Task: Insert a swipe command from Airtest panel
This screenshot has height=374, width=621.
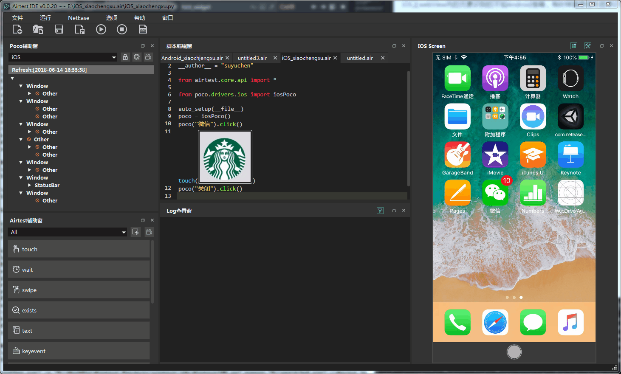Action: [79, 290]
